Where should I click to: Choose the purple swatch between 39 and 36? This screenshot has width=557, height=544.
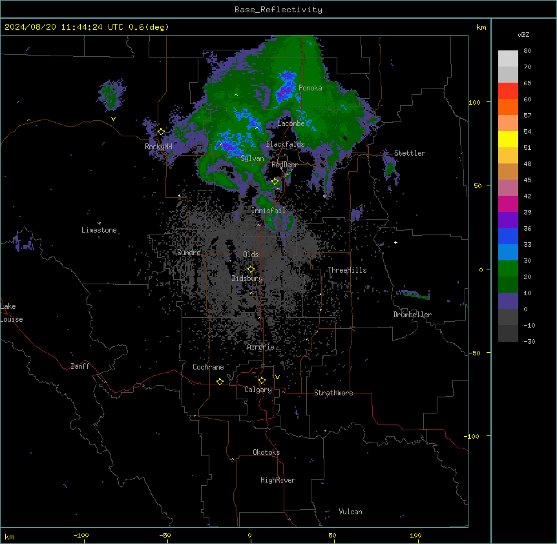point(508,220)
